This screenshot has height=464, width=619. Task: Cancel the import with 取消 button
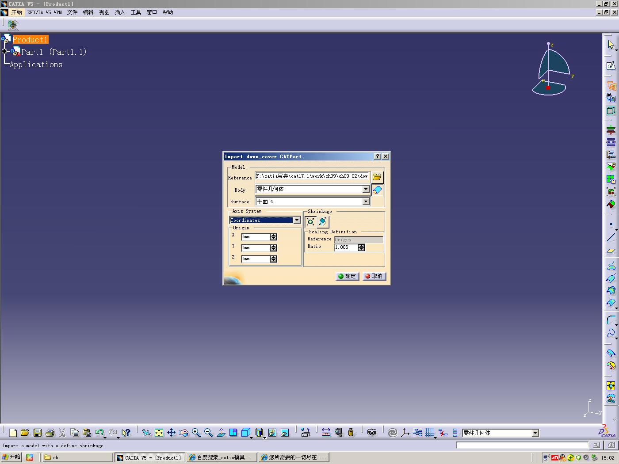tap(374, 276)
